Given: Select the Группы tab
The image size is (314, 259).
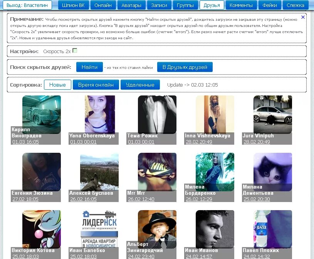Looking at the screenshot, I should point(185,5).
